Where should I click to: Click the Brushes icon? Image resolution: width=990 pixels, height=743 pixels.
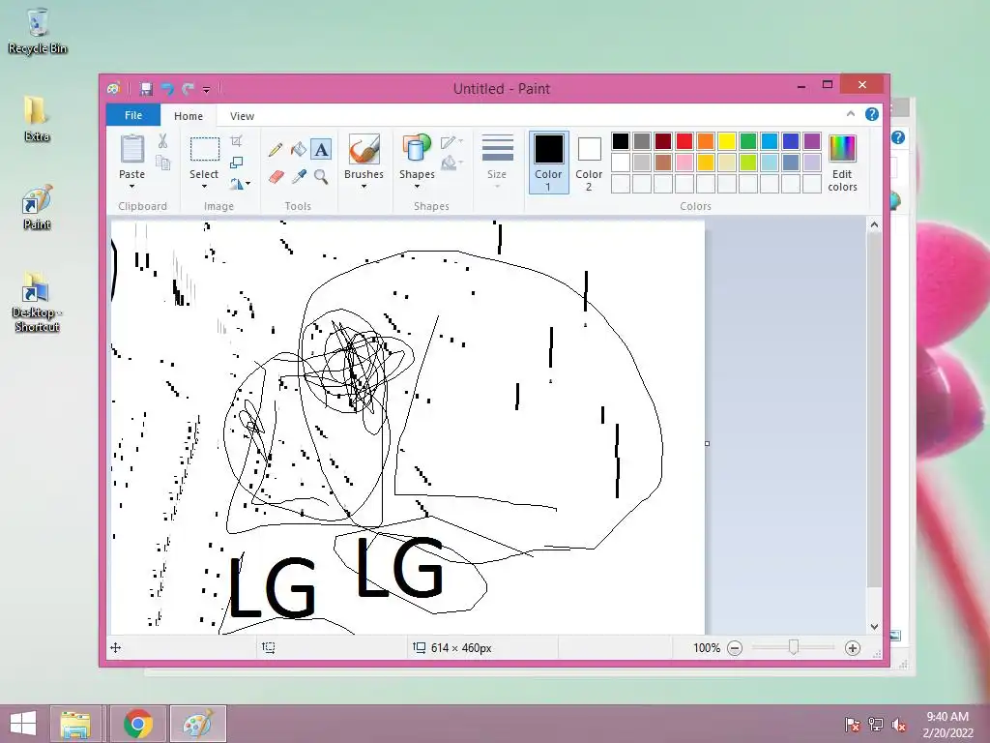(x=364, y=150)
